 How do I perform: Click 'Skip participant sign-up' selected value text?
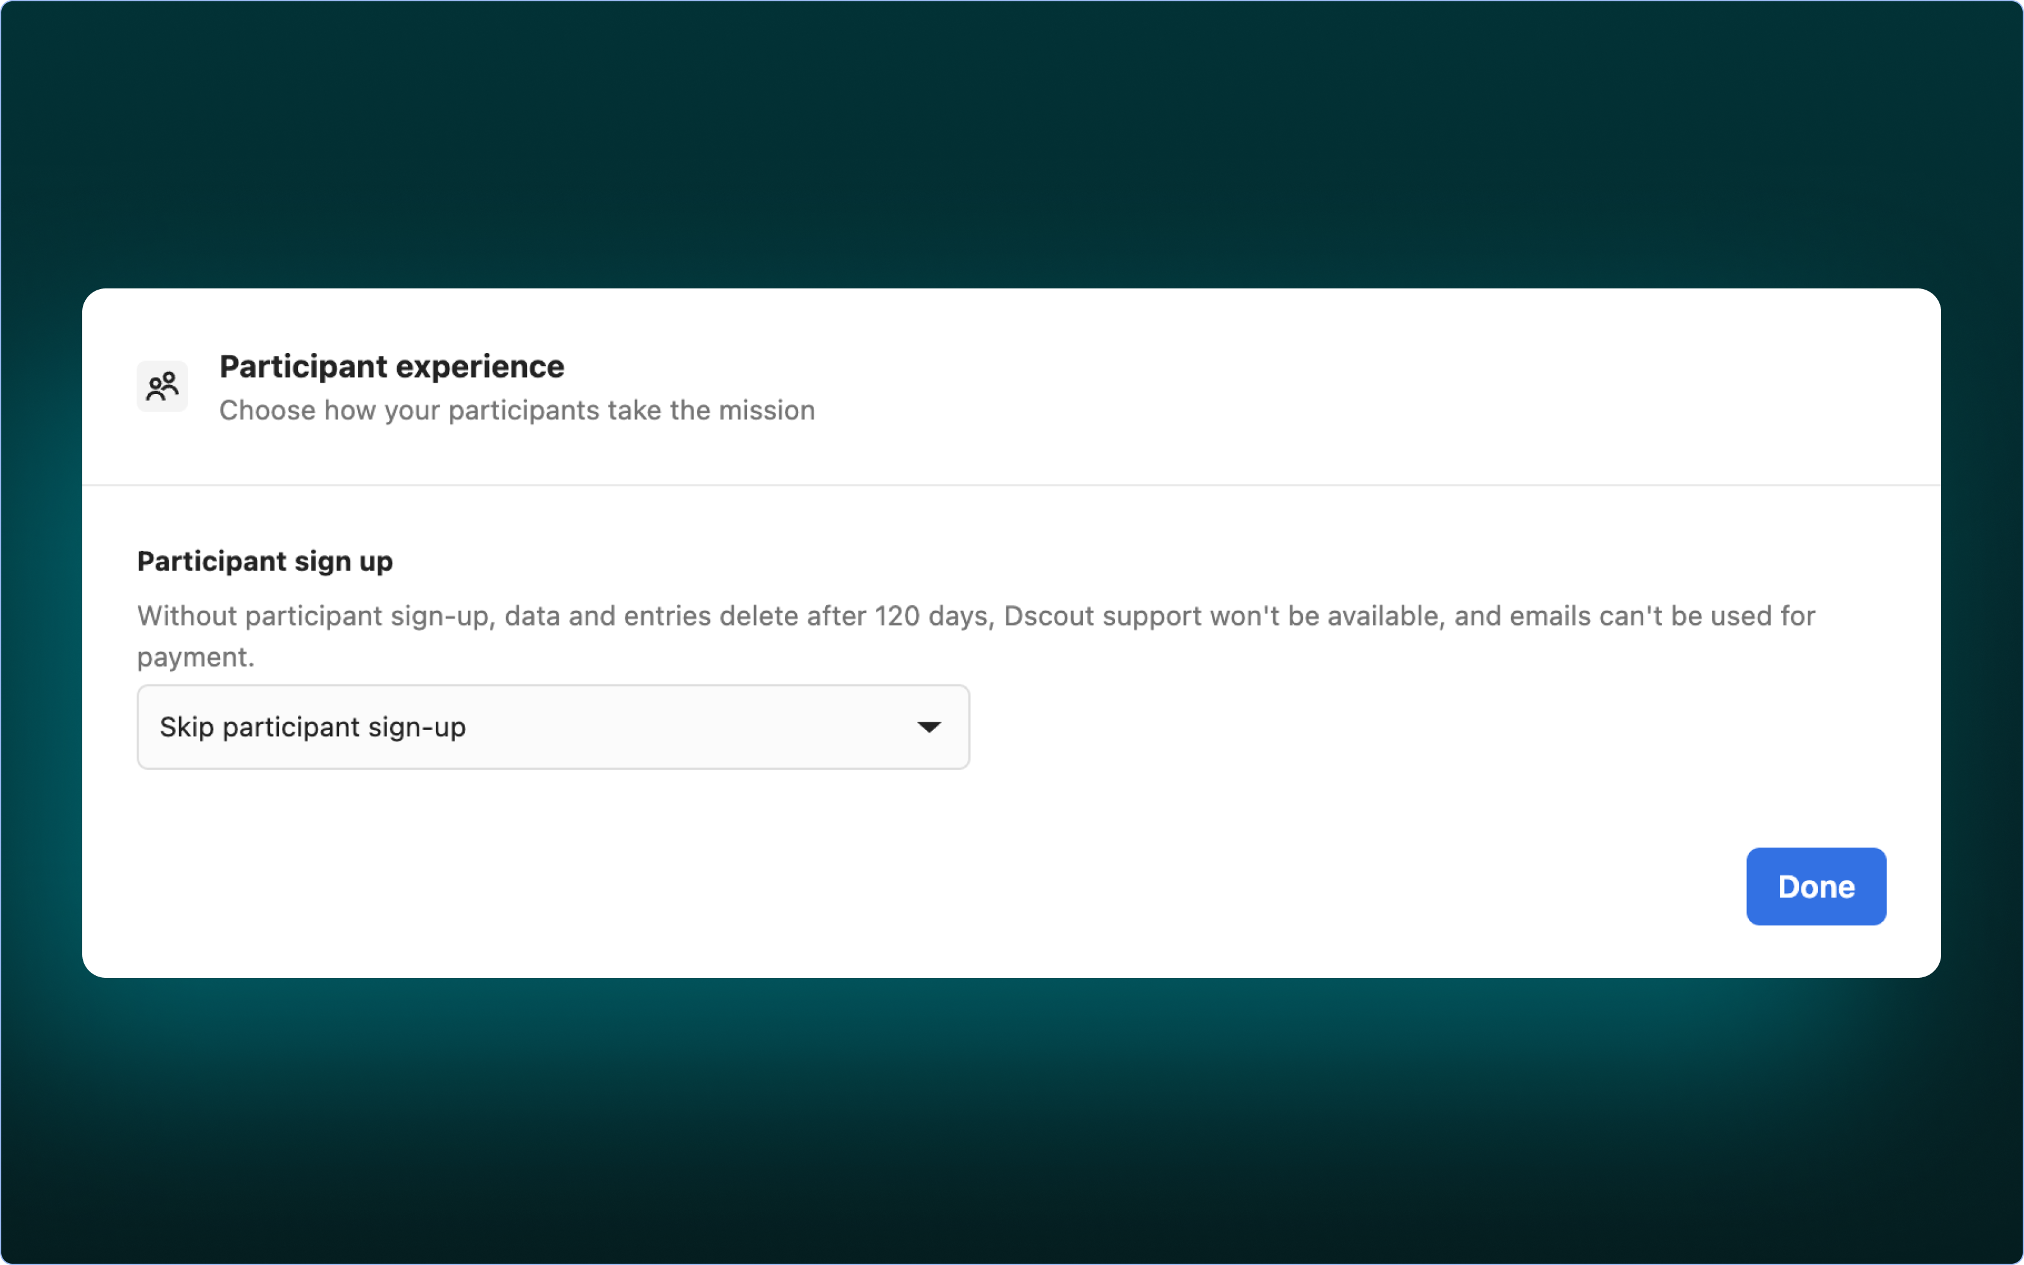(x=313, y=727)
